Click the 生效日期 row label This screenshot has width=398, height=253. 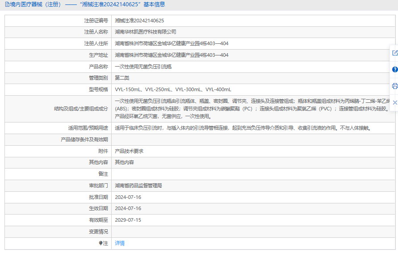98,208
